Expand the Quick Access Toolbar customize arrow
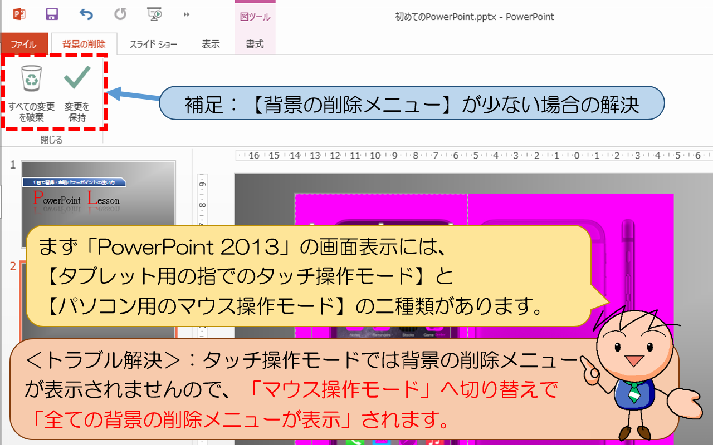 click(187, 14)
